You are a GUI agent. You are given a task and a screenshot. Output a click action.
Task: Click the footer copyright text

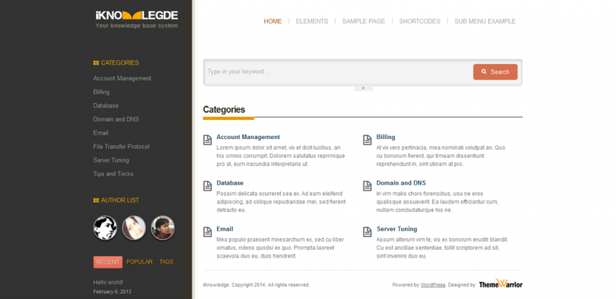click(x=256, y=285)
